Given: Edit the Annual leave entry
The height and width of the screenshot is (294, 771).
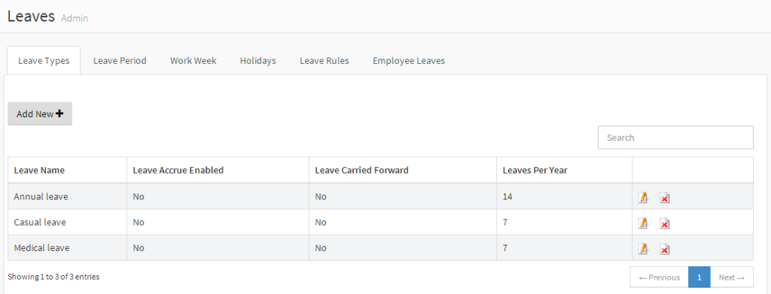Looking at the screenshot, I should click(643, 197).
